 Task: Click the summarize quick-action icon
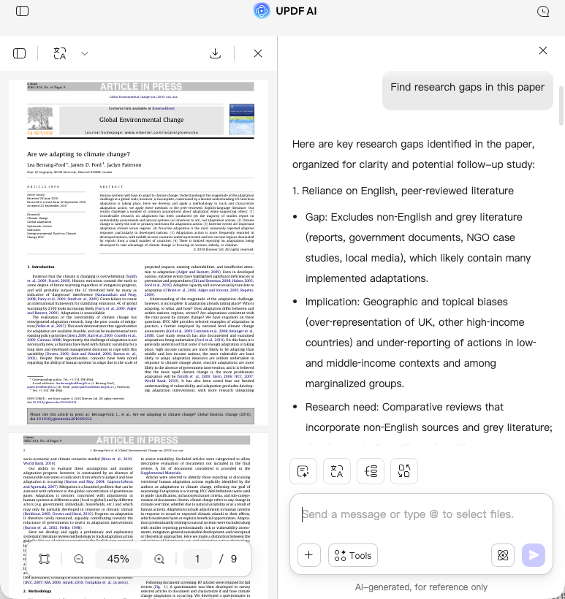pyautogui.click(x=303, y=471)
